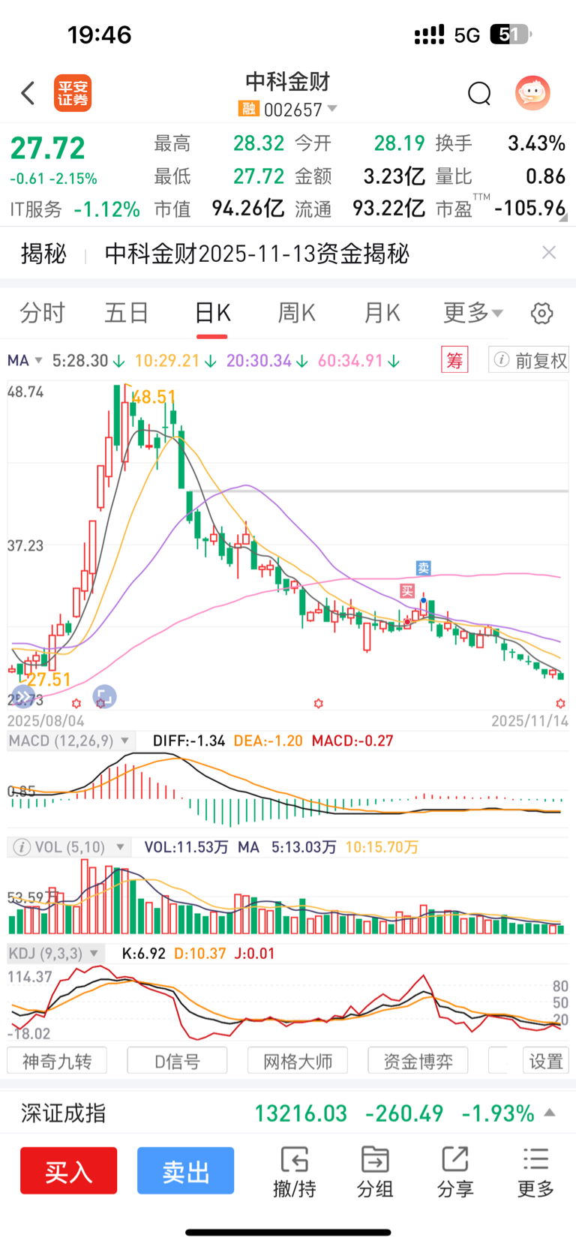Tap the 27.51 low-price label on chart
576x1247 pixels.
click(x=49, y=680)
